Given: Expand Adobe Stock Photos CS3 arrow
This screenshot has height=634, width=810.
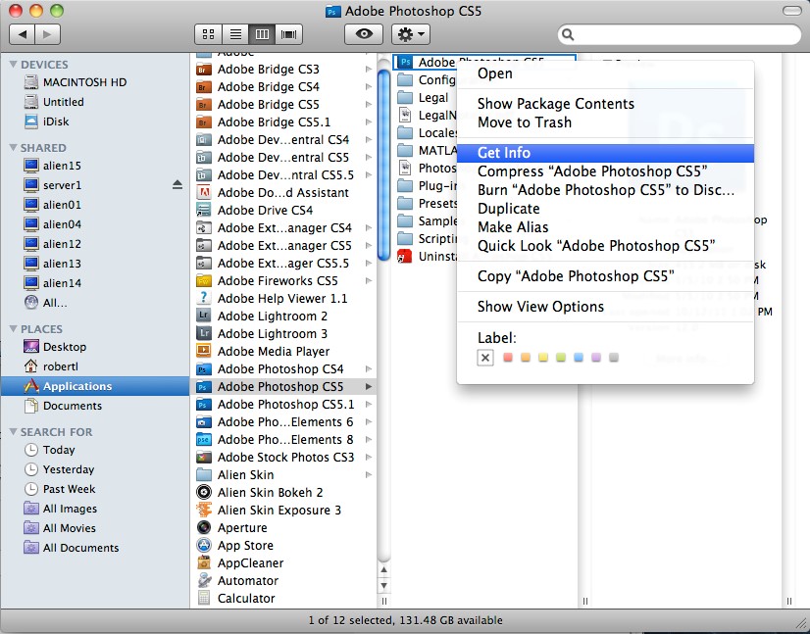Looking at the screenshot, I should [x=369, y=457].
